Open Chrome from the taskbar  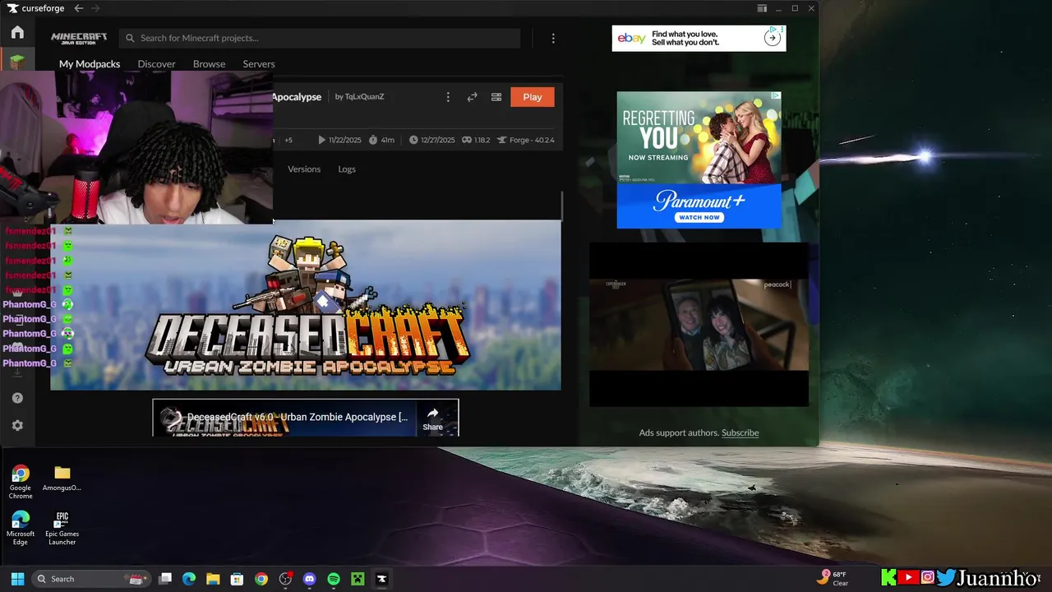coord(261,579)
